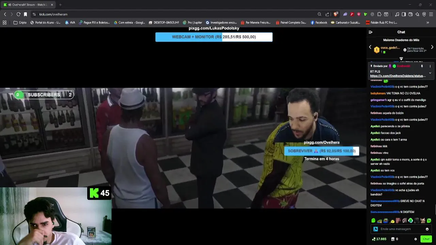The image size is (436, 245).
Task: Show next top donor with the right arrow
Action: [x=432, y=47]
